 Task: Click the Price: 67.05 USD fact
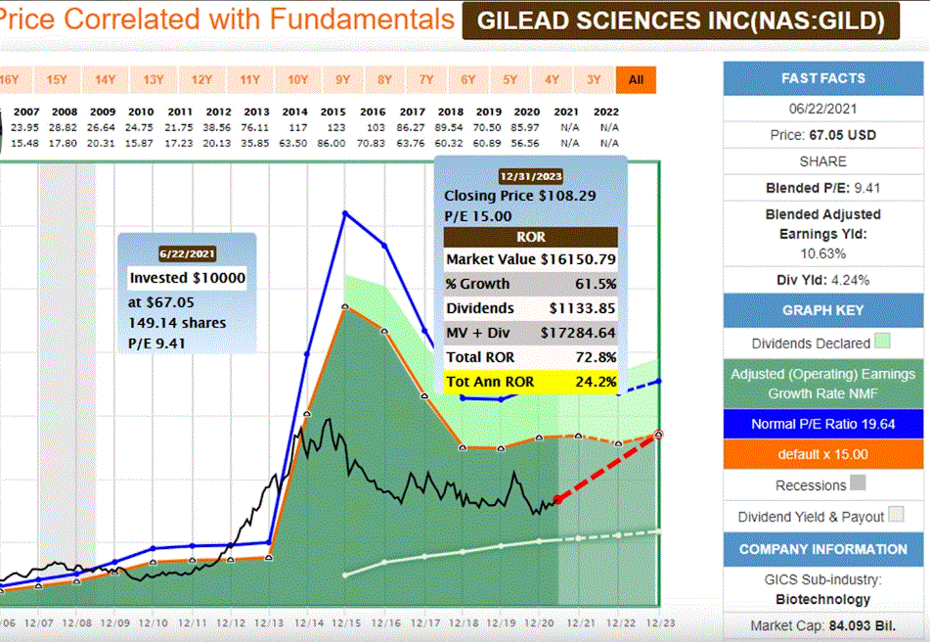[x=823, y=135]
